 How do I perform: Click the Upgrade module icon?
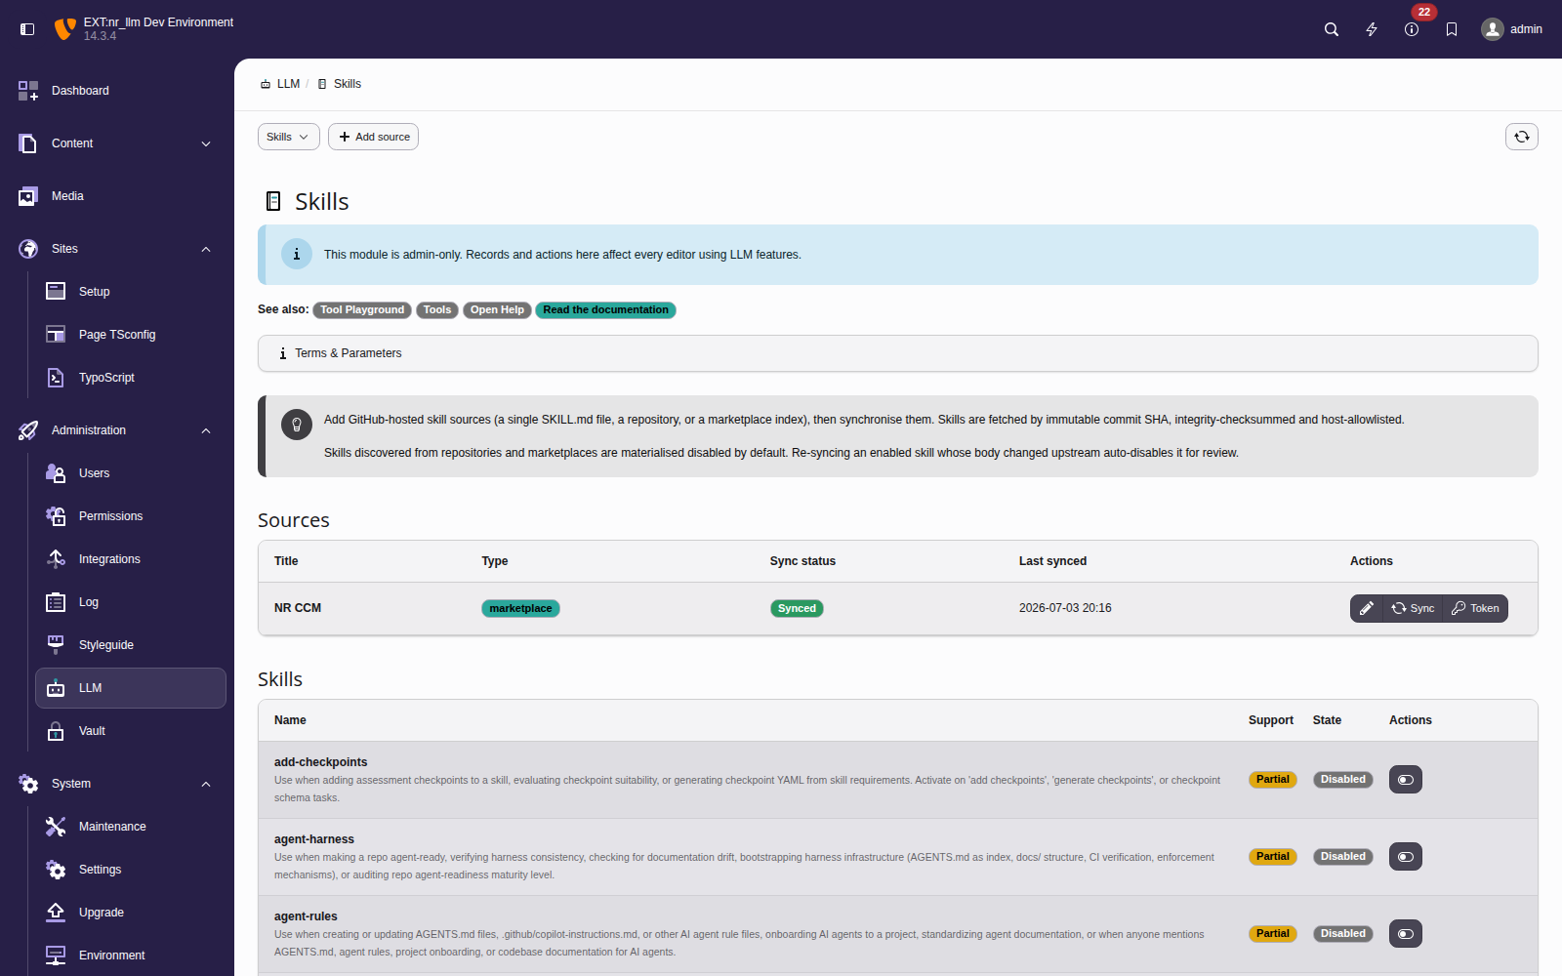click(x=56, y=913)
